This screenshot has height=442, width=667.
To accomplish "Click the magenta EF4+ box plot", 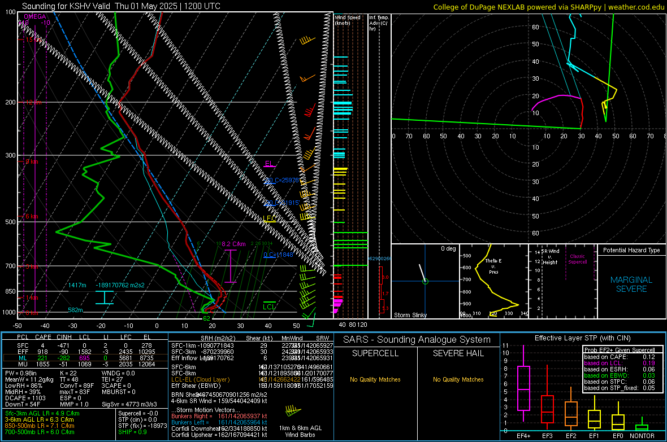I will tap(523, 384).
